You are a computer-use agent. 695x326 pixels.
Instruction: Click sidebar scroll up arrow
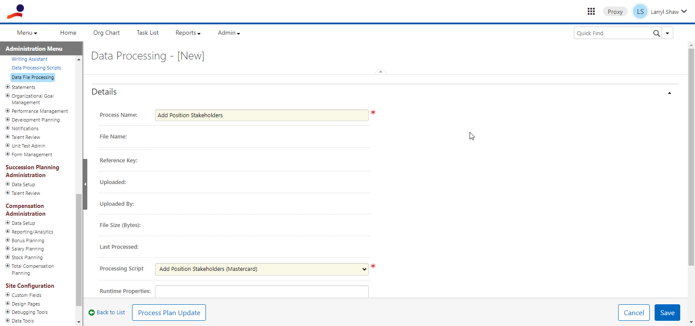[79, 59]
